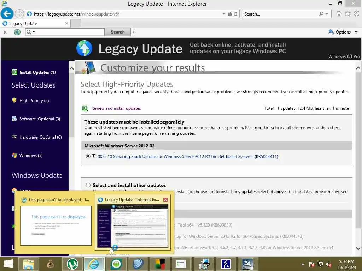362x271 pixels.
Task: Click the toolbar globe icon
Action: 17,32
